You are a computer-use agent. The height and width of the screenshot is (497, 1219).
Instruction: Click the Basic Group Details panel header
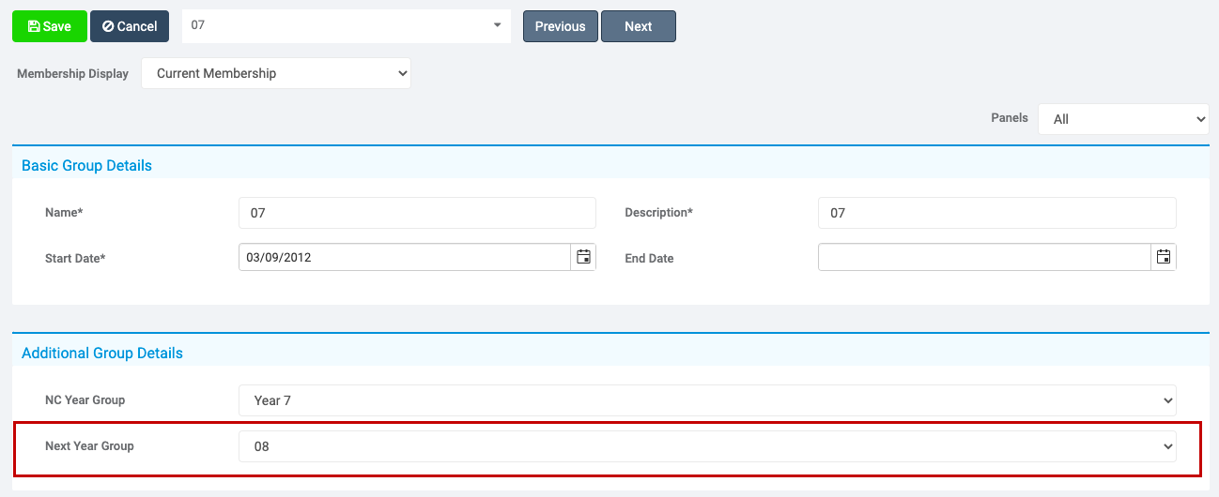point(86,165)
